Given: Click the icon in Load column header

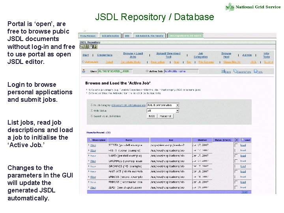Looking at the screenshot, I should coord(243,140).
